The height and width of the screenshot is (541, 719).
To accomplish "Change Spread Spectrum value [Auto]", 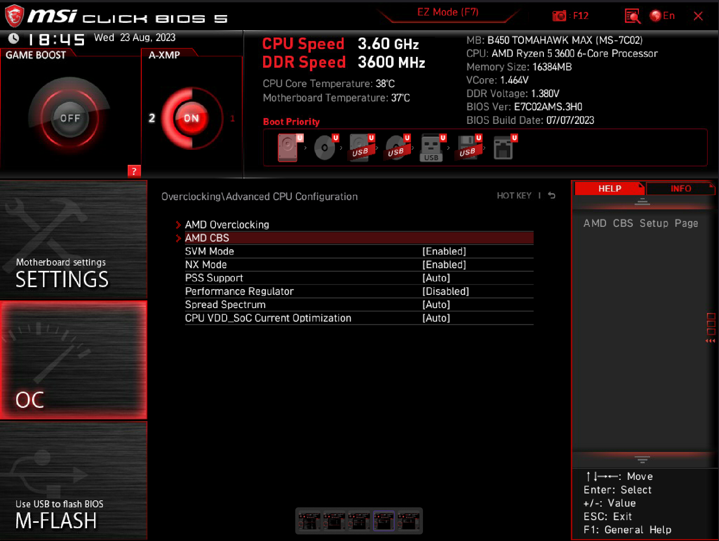I will (x=436, y=305).
